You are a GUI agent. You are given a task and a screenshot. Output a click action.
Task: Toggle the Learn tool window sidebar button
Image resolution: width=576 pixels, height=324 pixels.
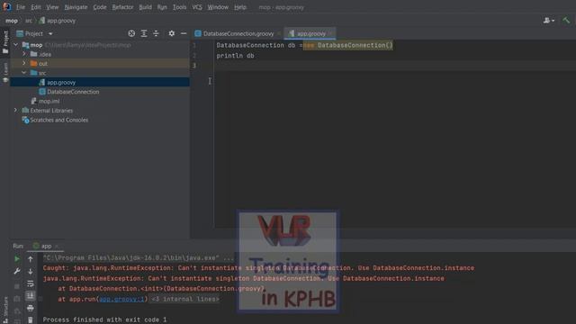(5, 72)
